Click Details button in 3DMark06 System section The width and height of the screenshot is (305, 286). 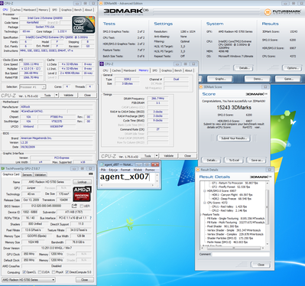point(244,68)
